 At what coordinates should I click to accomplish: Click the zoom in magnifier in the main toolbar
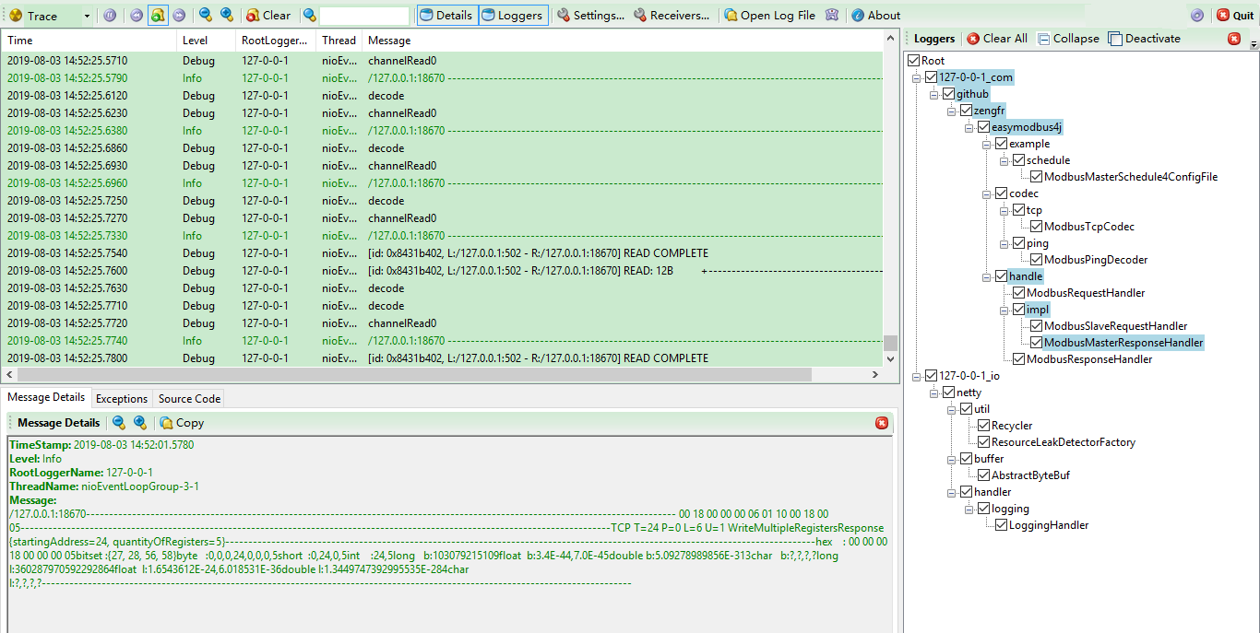point(226,16)
